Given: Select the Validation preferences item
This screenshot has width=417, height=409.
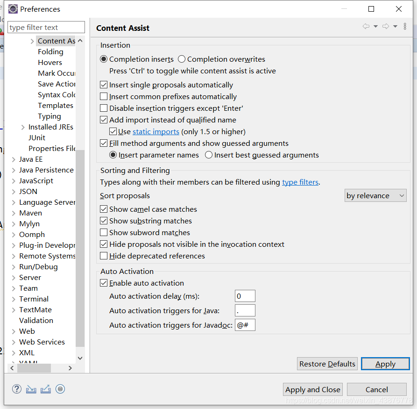Looking at the screenshot, I should 36,320.
